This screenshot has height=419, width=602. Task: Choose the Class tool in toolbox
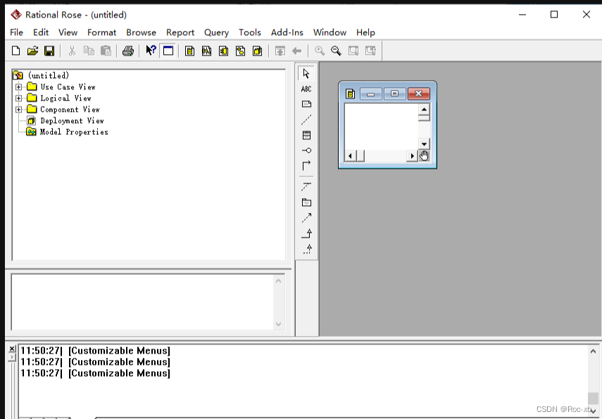(x=306, y=135)
